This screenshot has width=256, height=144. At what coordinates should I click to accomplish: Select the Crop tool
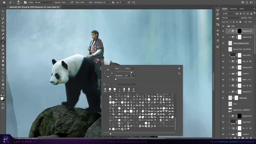pyautogui.click(x=3, y=26)
